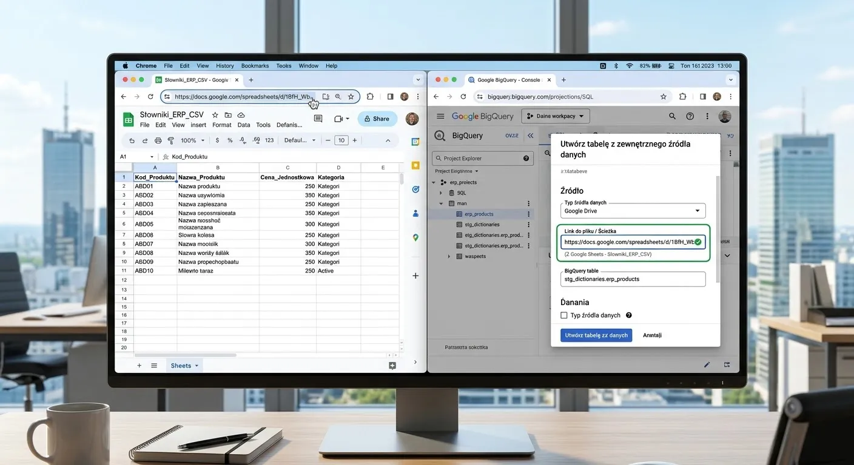Click the paint format icon in Sheets
The width and height of the screenshot is (854, 465).
170,140
